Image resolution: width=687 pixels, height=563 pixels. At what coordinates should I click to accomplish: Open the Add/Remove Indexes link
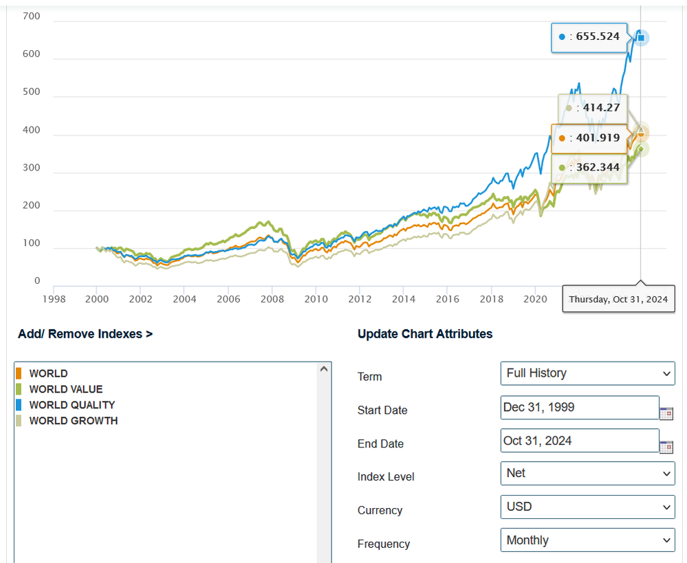tap(85, 334)
